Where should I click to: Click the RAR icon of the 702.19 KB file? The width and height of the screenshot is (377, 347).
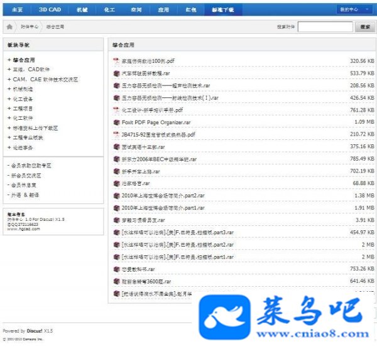[116, 171]
